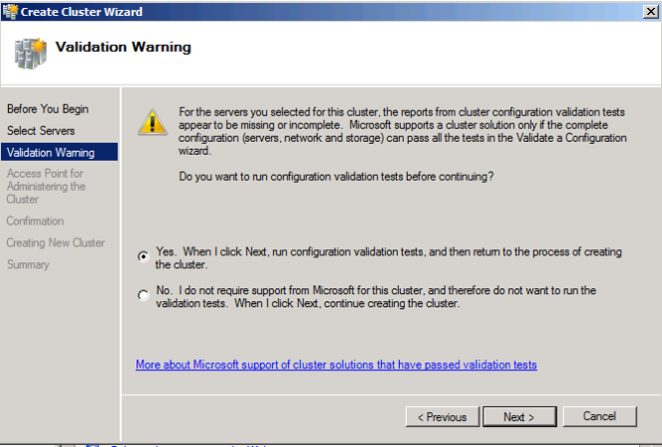Go to the Select Servers step

click(x=41, y=130)
